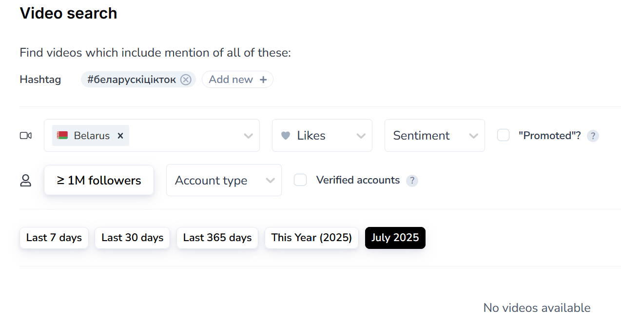Viewport: 621px width, 327px height.
Task: Select the Last 30 days range
Action: (132, 238)
